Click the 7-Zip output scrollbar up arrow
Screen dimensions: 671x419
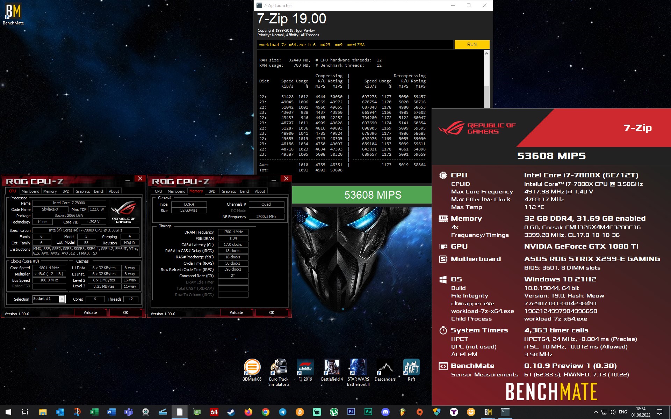[x=486, y=53]
